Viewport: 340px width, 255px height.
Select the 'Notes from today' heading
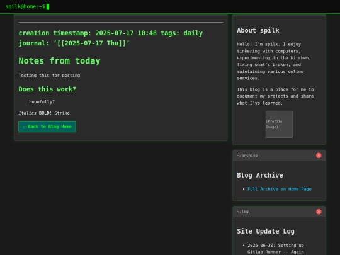pos(59,61)
